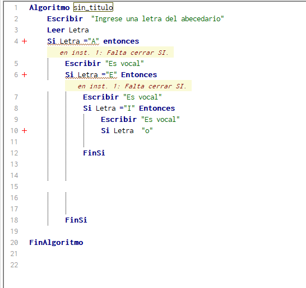This screenshot has height=288, width=306.
Task: Place cursor on the Algoritmo keyword
Action: (x=49, y=8)
